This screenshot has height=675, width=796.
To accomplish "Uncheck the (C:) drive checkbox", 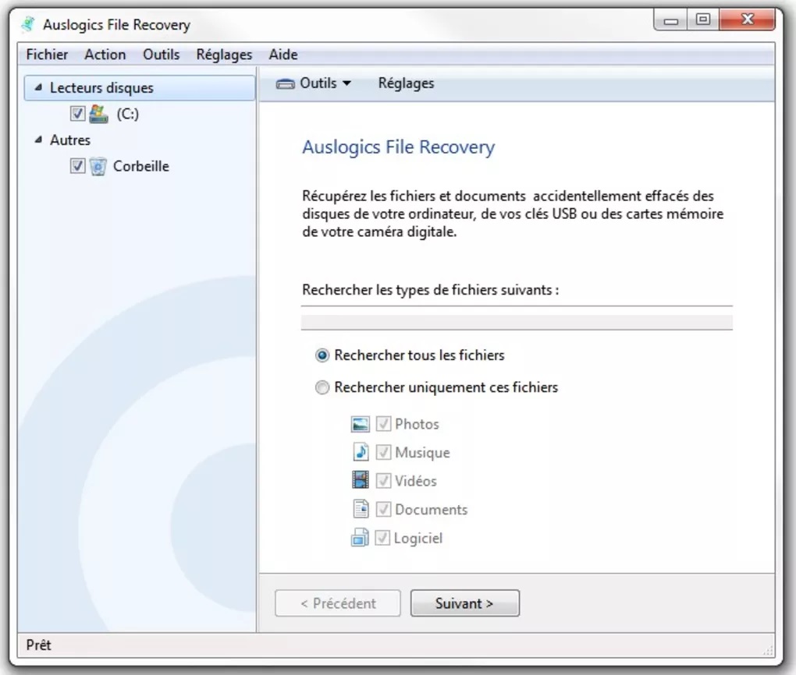I will coord(77,114).
